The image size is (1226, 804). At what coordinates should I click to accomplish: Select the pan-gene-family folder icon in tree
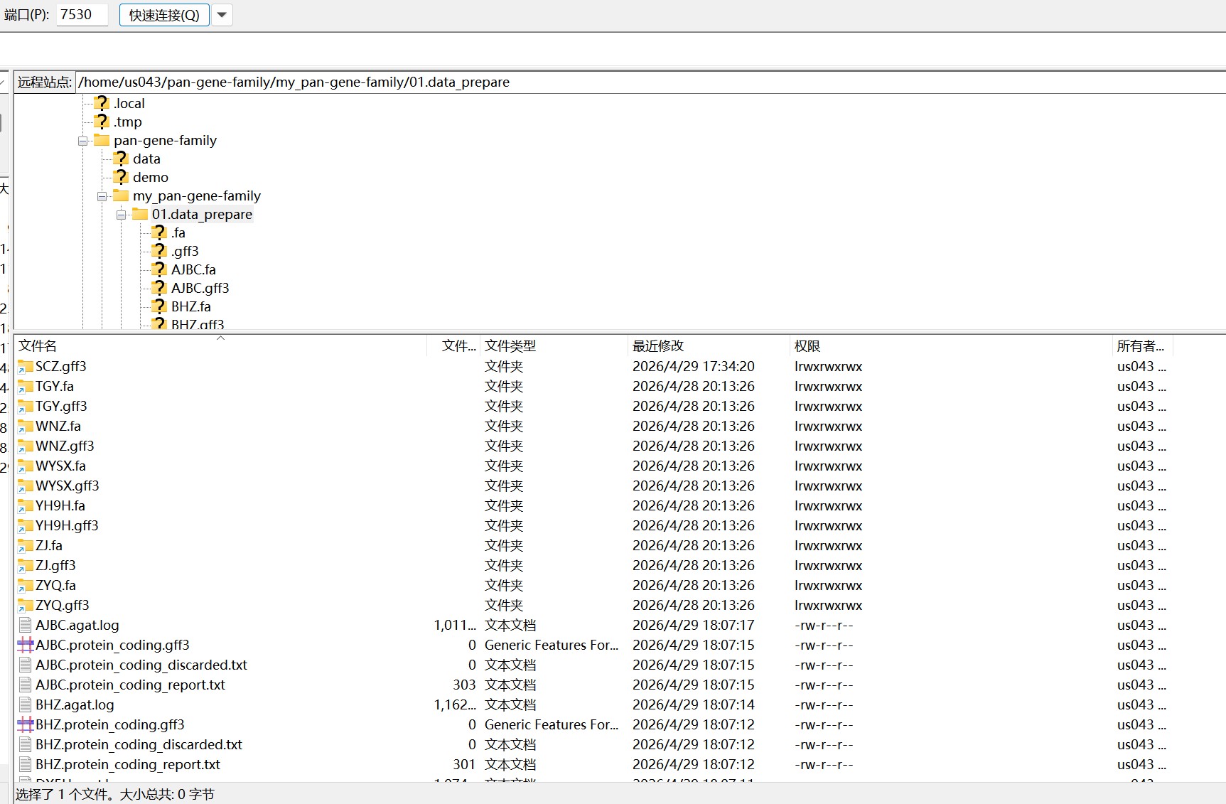100,140
